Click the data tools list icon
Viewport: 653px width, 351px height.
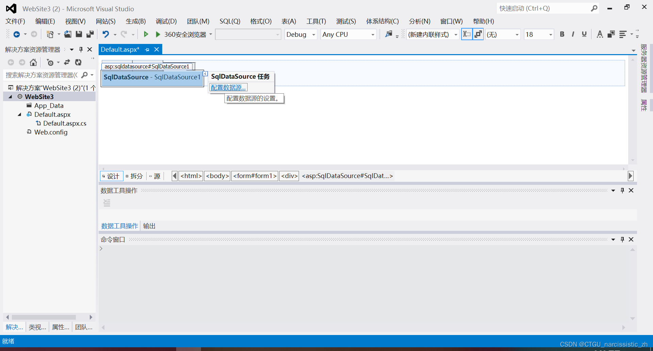pos(107,203)
